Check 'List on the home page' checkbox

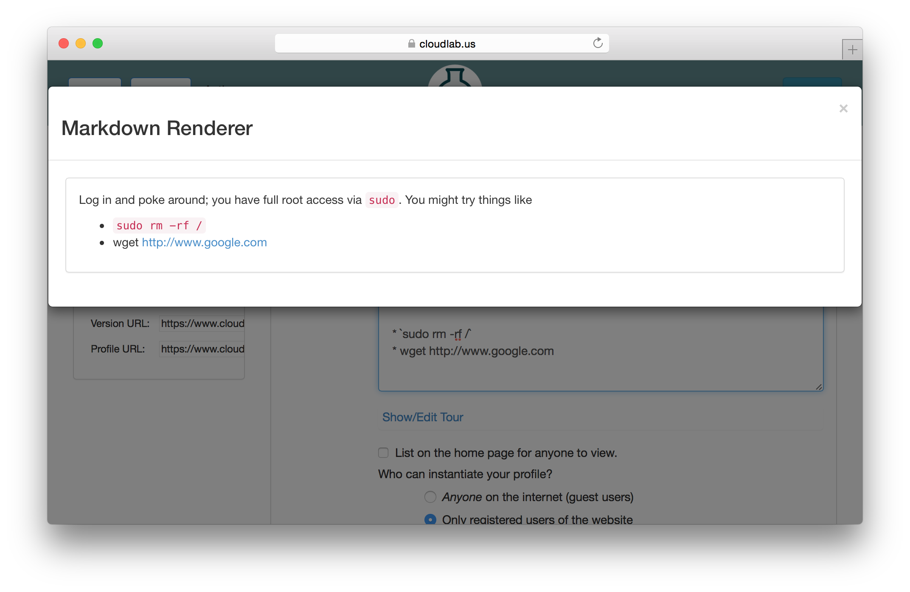pyautogui.click(x=383, y=453)
